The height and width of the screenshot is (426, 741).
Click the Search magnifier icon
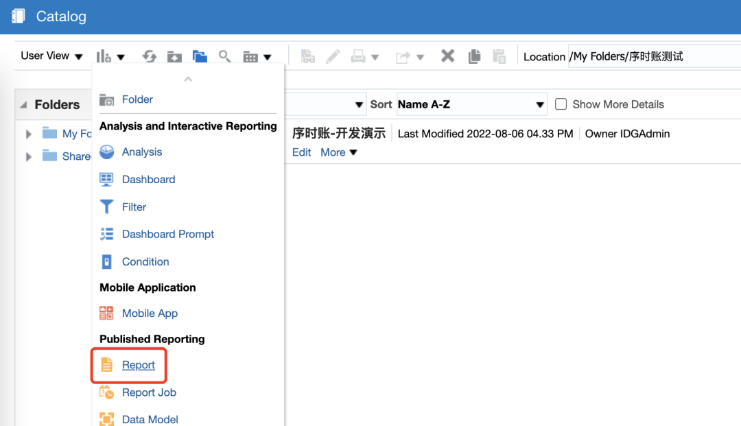pos(224,57)
